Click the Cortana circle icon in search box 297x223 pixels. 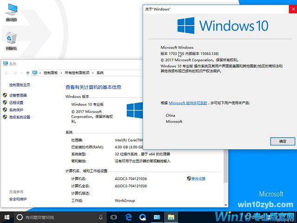[19, 217]
